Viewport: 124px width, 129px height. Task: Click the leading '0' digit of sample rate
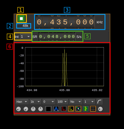pyautogui.click(x=41, y=37)
